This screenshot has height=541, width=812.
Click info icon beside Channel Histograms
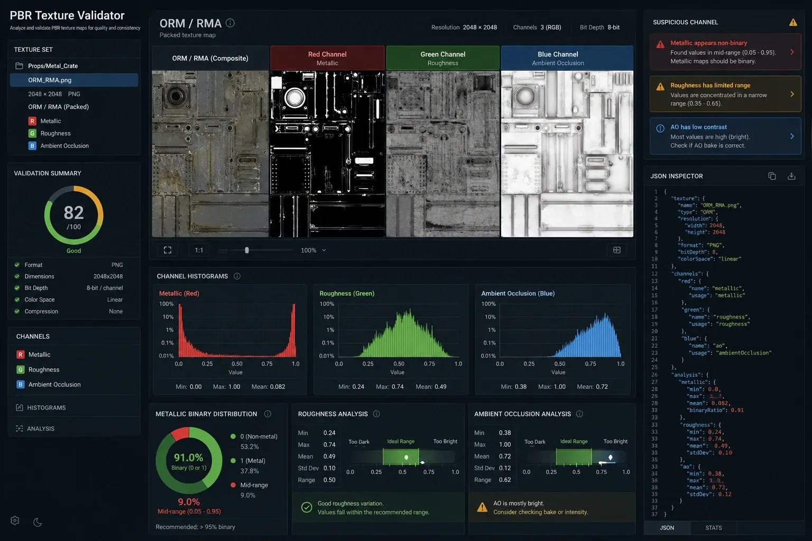(237, 276)
